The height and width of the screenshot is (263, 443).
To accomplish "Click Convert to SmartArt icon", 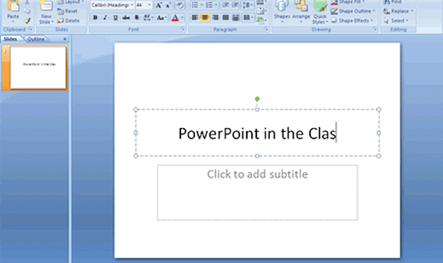I will (261, 20).
